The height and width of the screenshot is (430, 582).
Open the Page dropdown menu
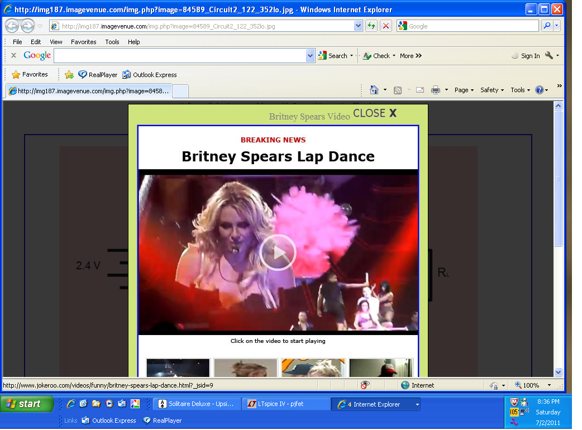[x=464, y=90]
